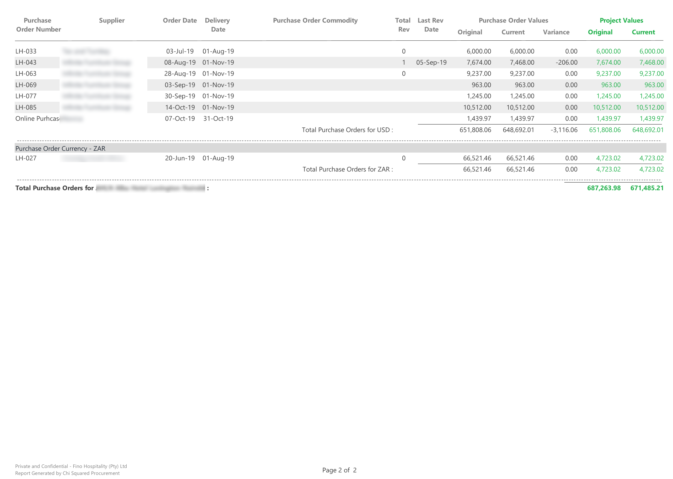Click Total Purchase Orders for USD label

pos(347,130)
